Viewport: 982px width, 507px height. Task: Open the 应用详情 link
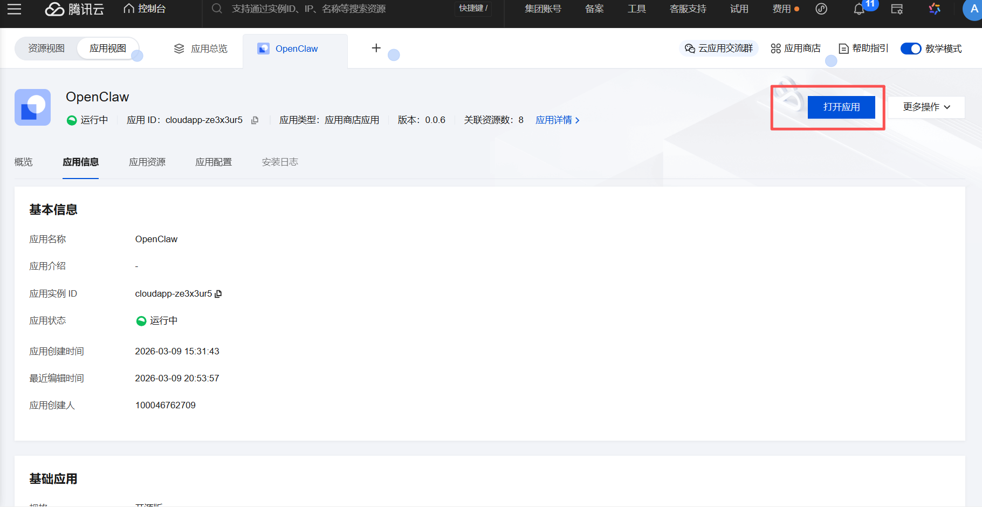(x=558, y=120)
